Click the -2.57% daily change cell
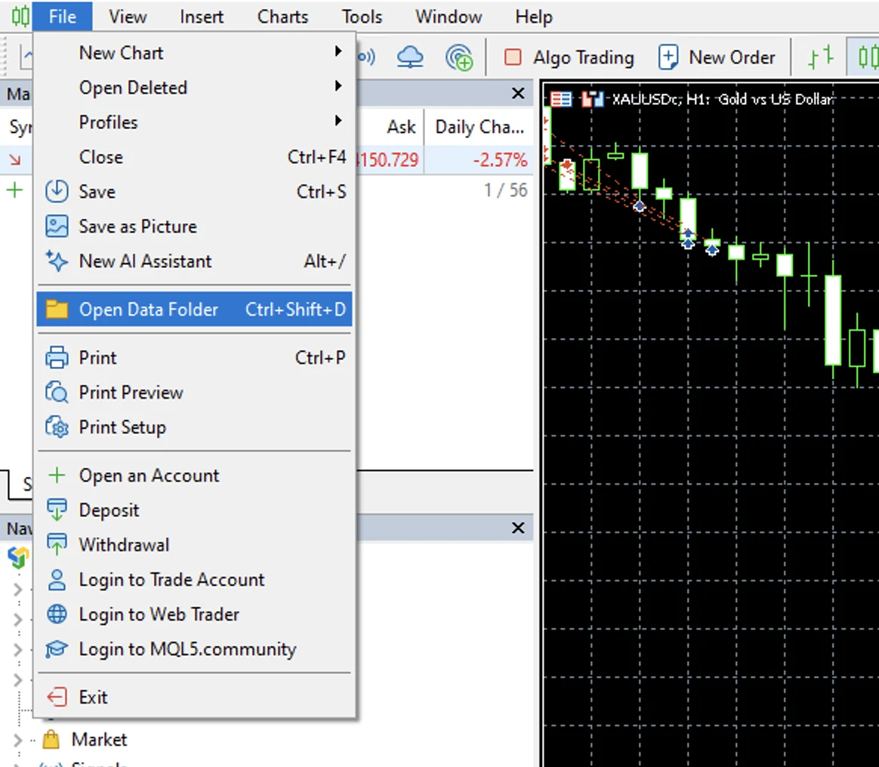The image size is (879, 767). click(500, 160)
